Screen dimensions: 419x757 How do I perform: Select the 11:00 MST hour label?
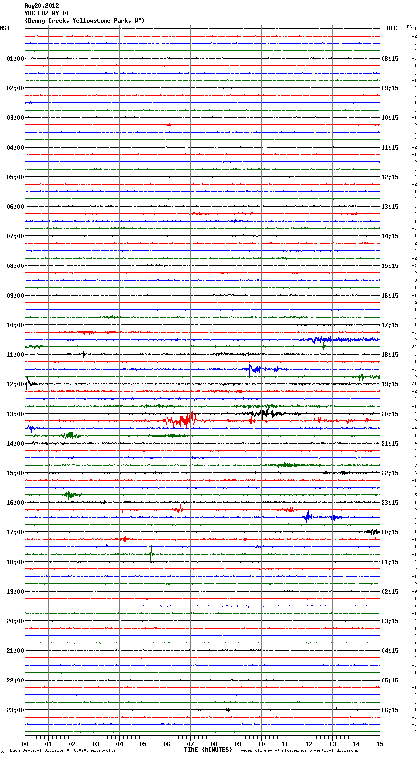tap(15, 355)
